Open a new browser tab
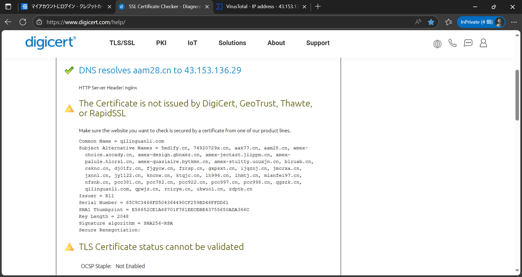522x277 pixels. point(318,7)
